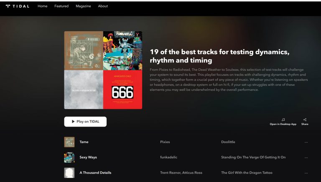Viewport: 321px width, 182px height.
Task: Open the Trent Reznor, Atticus Ross artist link
Action: [181, 172]
